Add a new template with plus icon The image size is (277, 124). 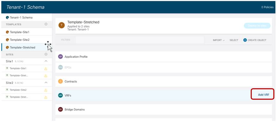[46, 24]
